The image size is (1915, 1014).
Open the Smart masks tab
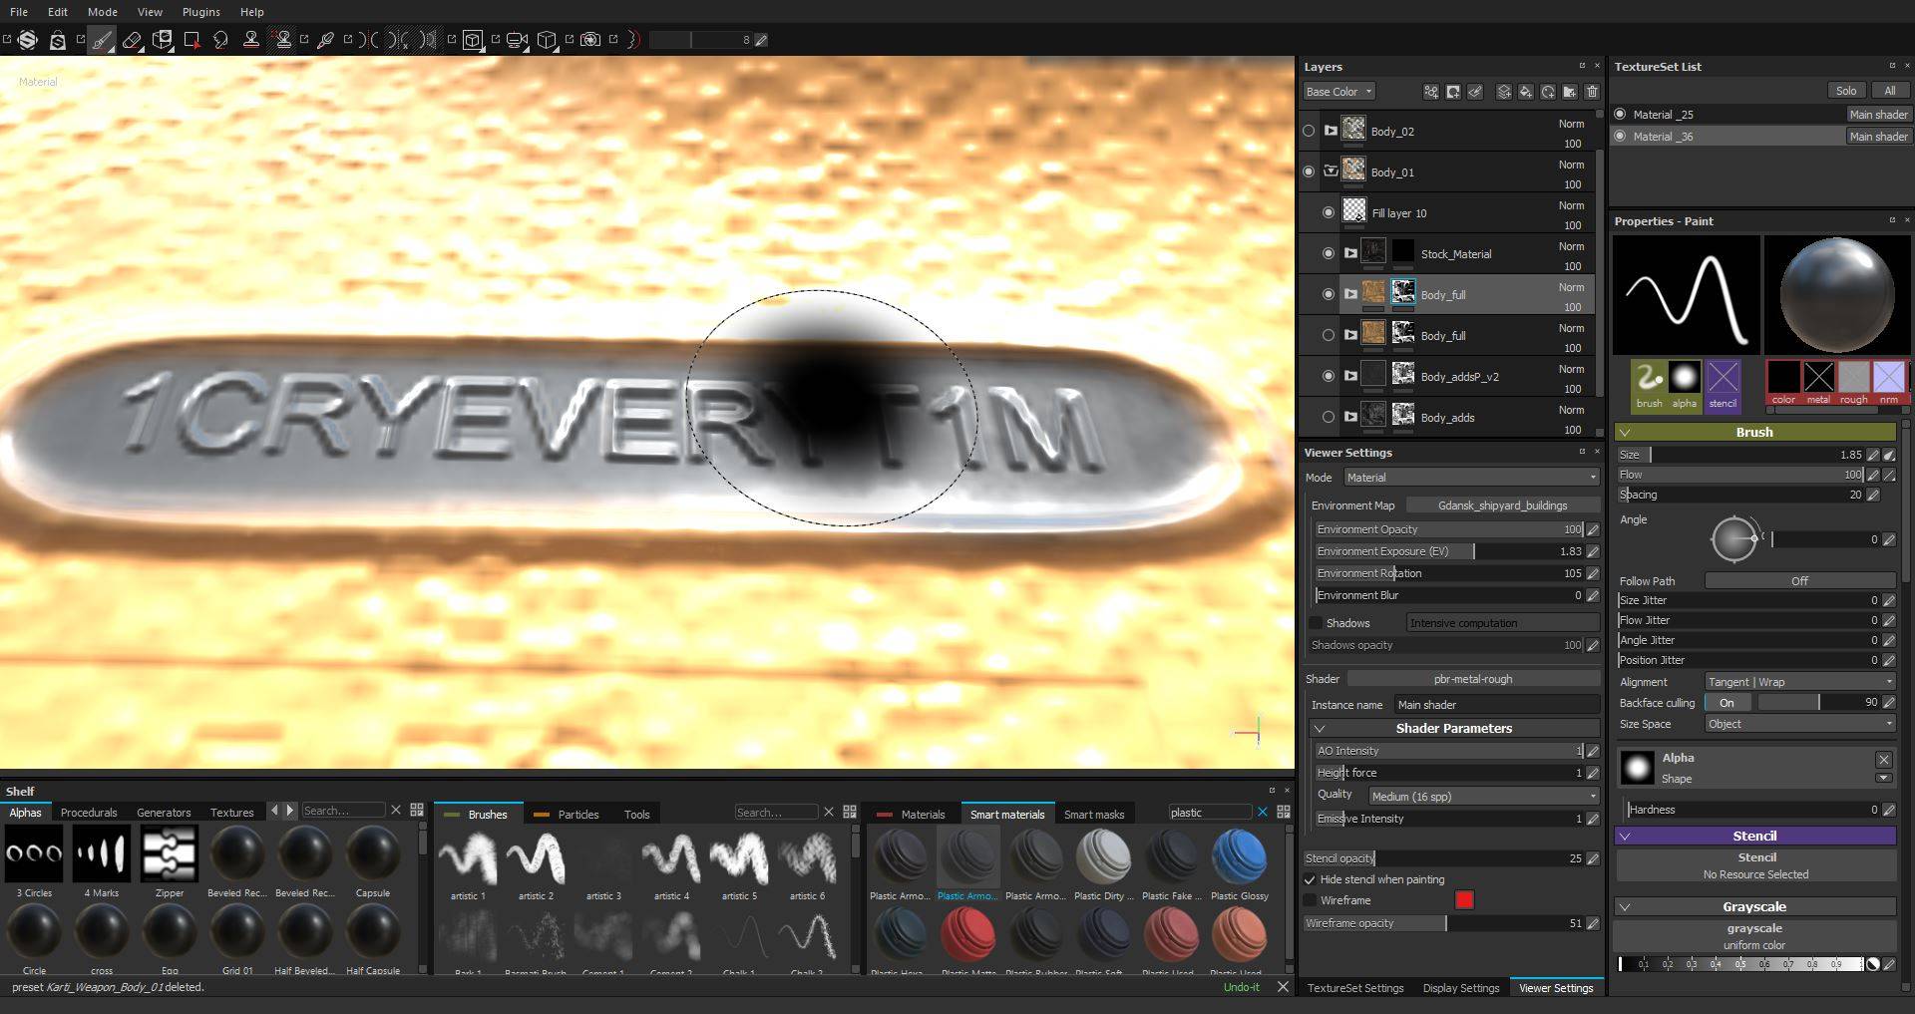(x=1094, y=815)
